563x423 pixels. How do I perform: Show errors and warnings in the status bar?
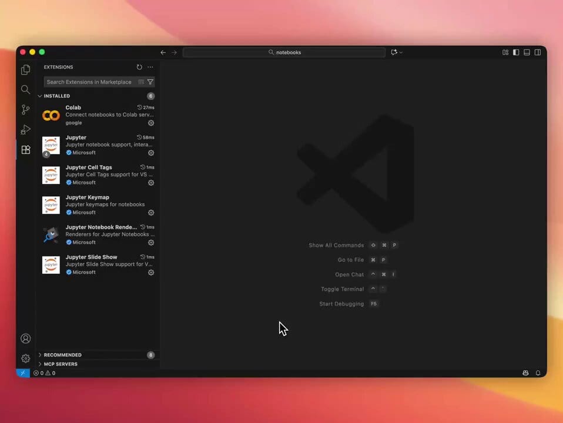point(45,373)
